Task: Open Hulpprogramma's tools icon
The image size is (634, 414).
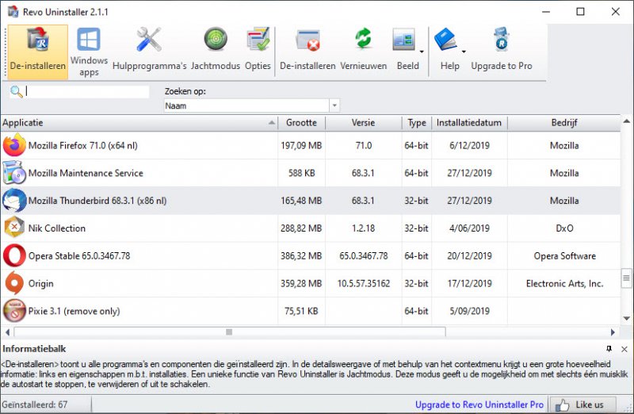Action: click(x=149, y=49)
